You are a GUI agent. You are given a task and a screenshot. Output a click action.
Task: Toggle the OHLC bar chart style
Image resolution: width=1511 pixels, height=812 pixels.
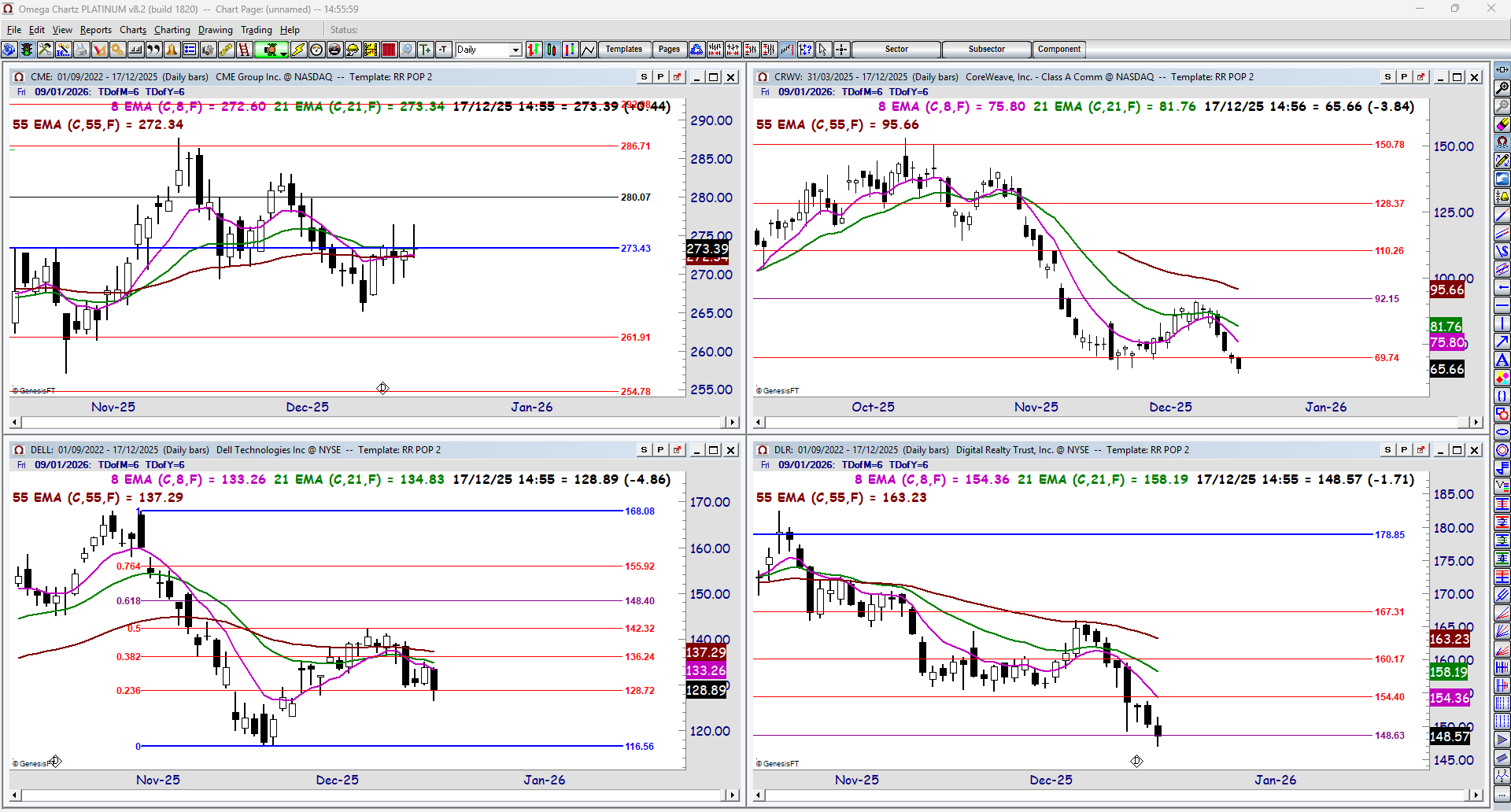coord(534,50)
